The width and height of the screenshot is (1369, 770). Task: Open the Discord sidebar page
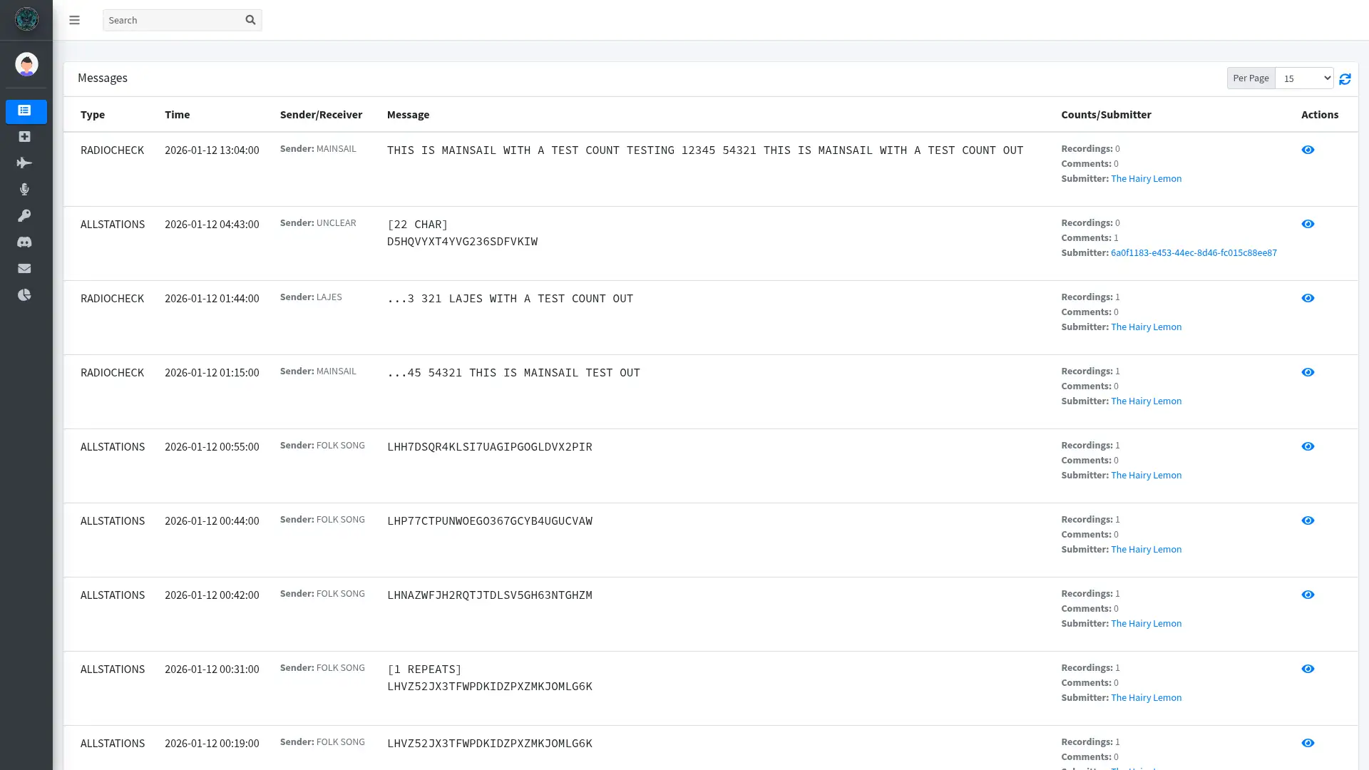[24, 242]
